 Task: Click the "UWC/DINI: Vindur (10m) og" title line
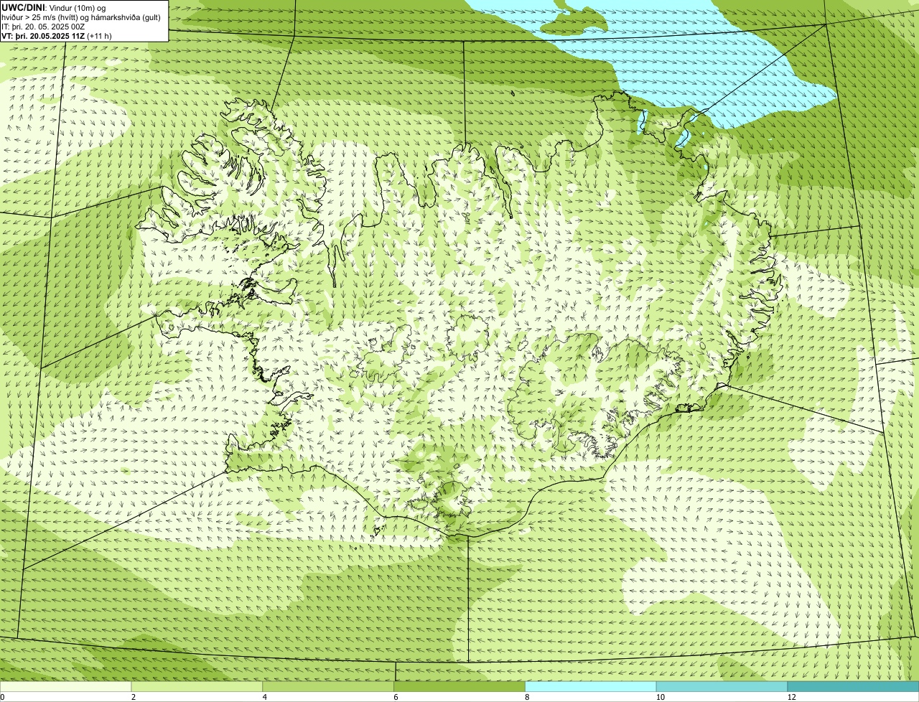(x=54, y=7)
